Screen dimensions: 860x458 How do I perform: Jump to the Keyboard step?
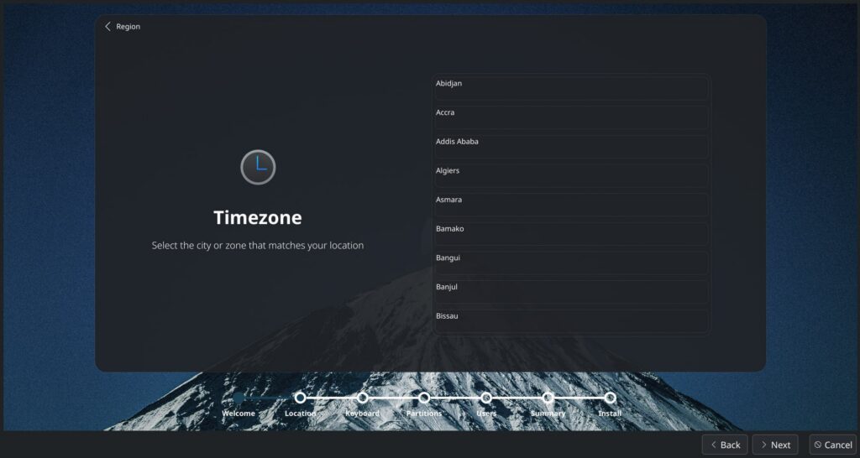click(363, 398)
